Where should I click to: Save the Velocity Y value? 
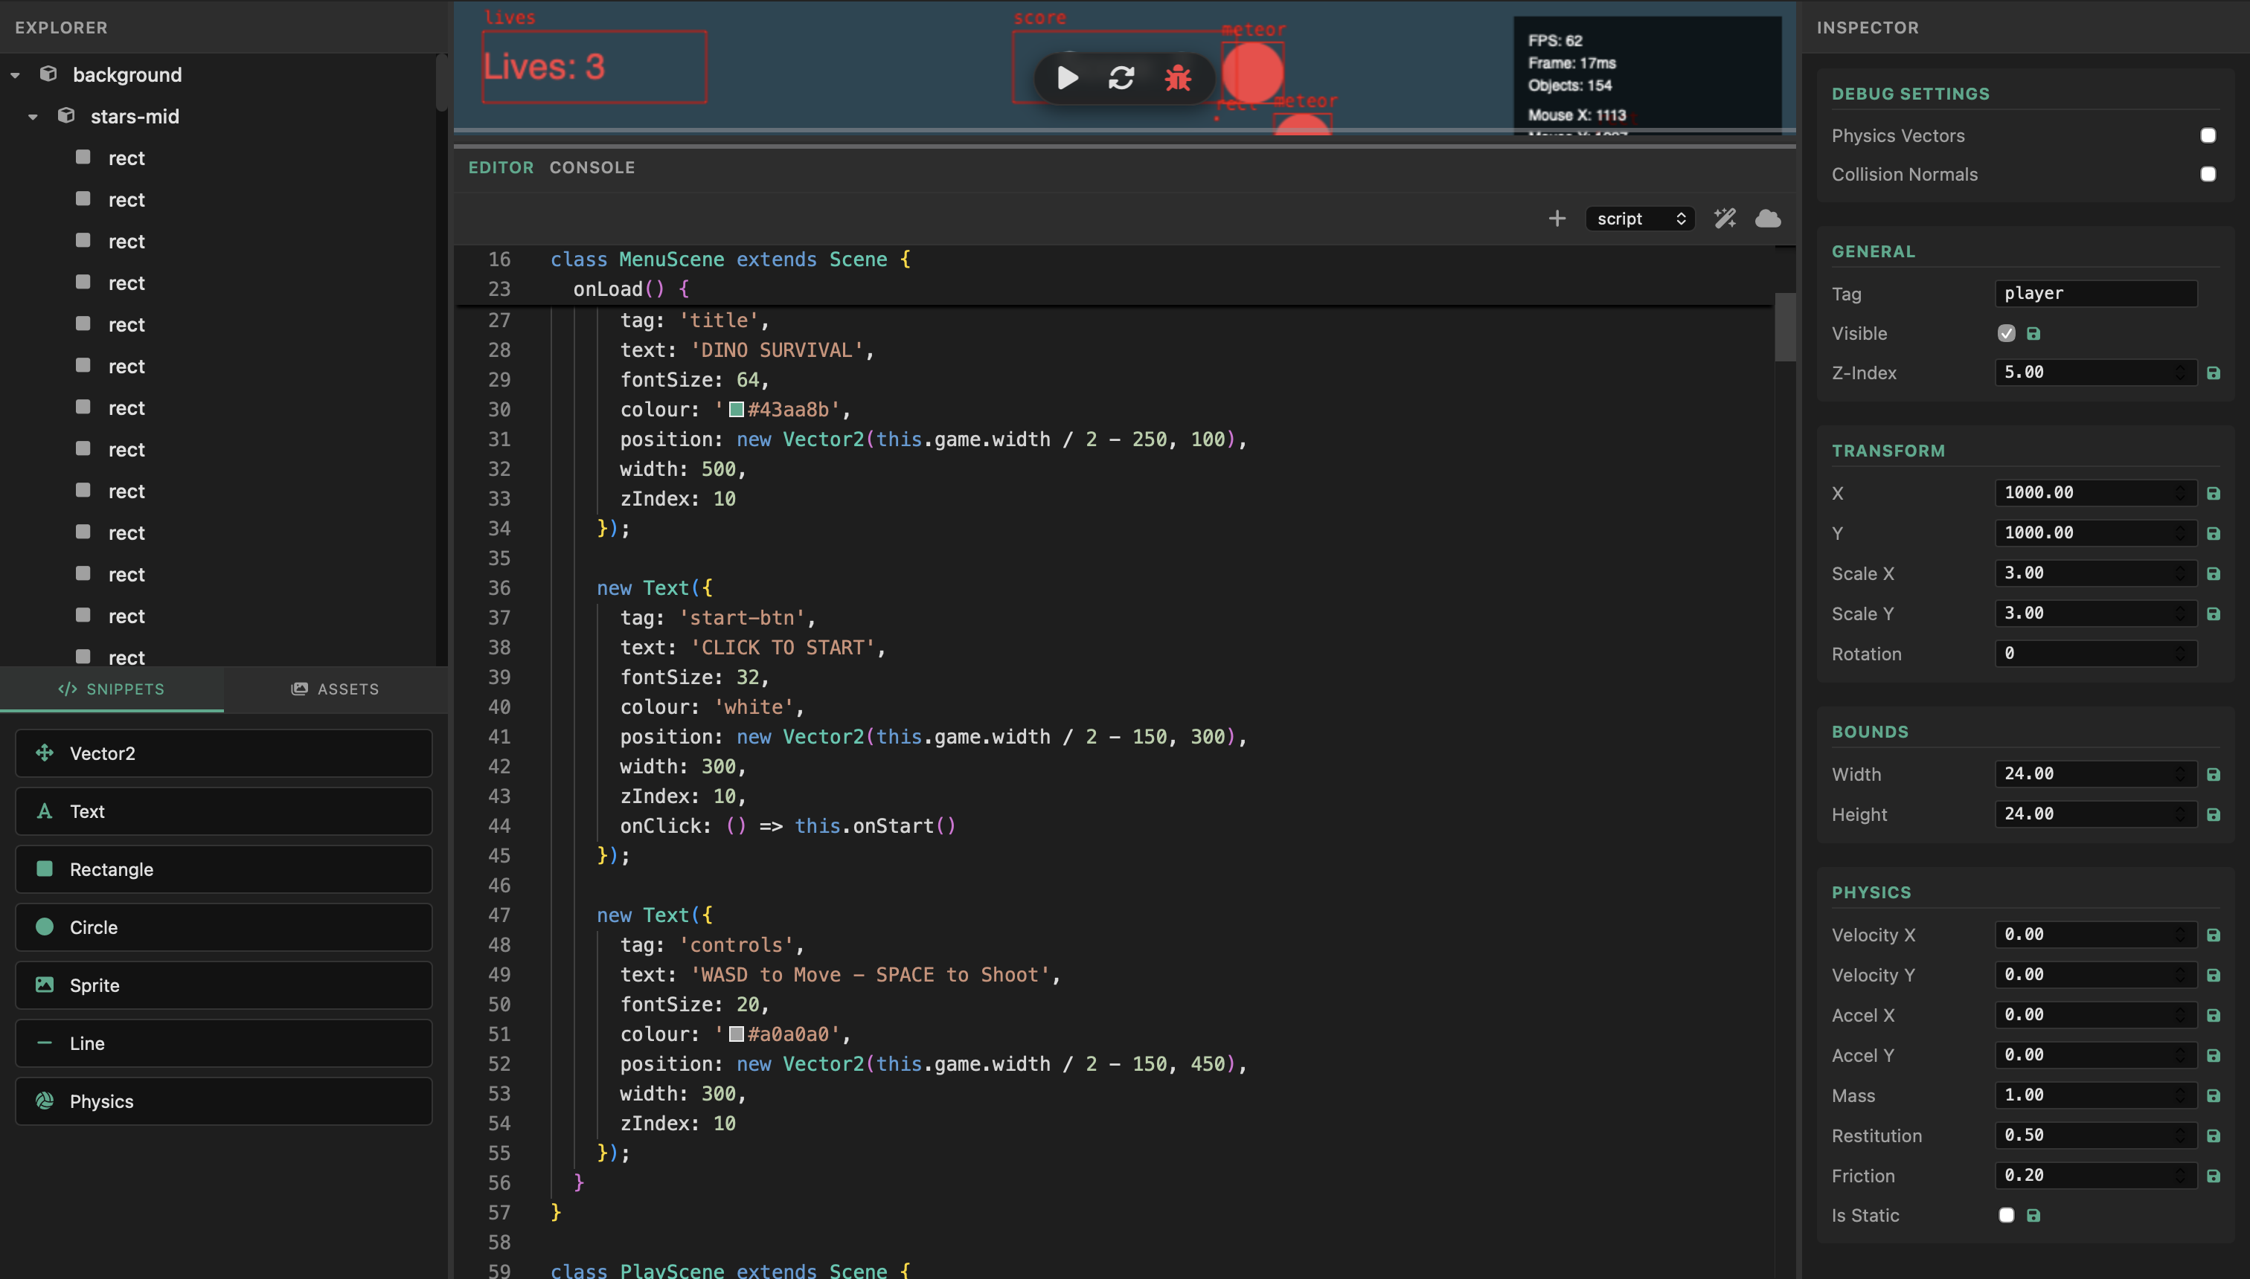(x=2213, y=975)
